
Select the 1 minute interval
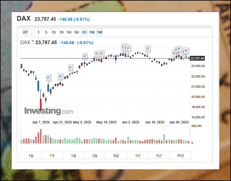tap(38, 32)
